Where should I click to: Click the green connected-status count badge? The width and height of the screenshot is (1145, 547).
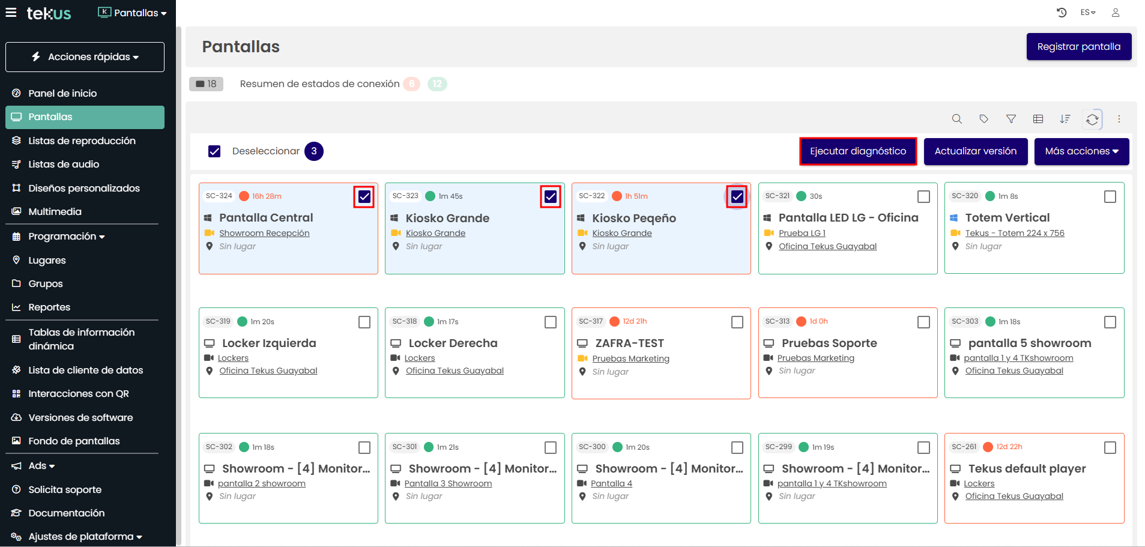437,84
